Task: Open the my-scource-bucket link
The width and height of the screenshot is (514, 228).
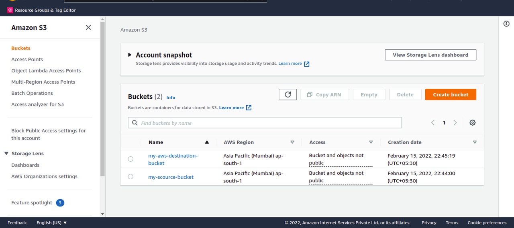Action: [x=171, y=177]
